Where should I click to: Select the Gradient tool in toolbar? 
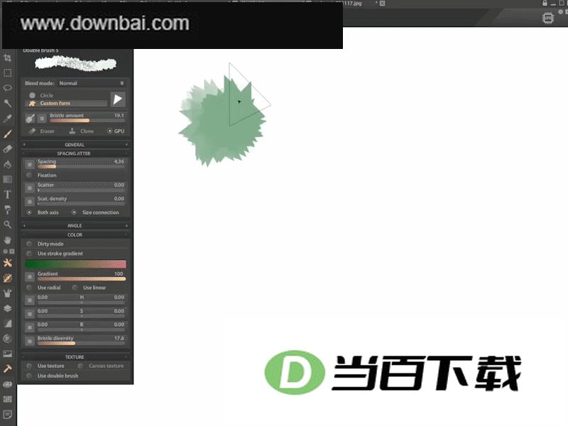pyautogui.click(x=7, y=180)
